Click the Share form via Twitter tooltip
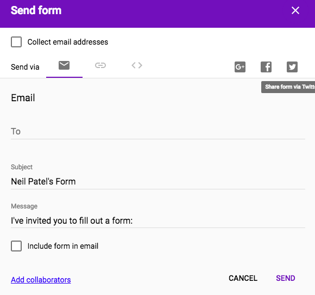 pyautogui.click(x=288, y=87)
